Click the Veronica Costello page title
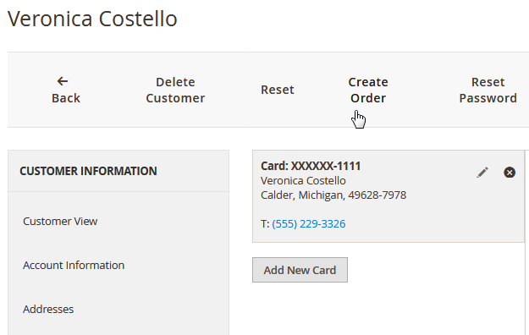The image size is (529, 335). tap(92, 19)
